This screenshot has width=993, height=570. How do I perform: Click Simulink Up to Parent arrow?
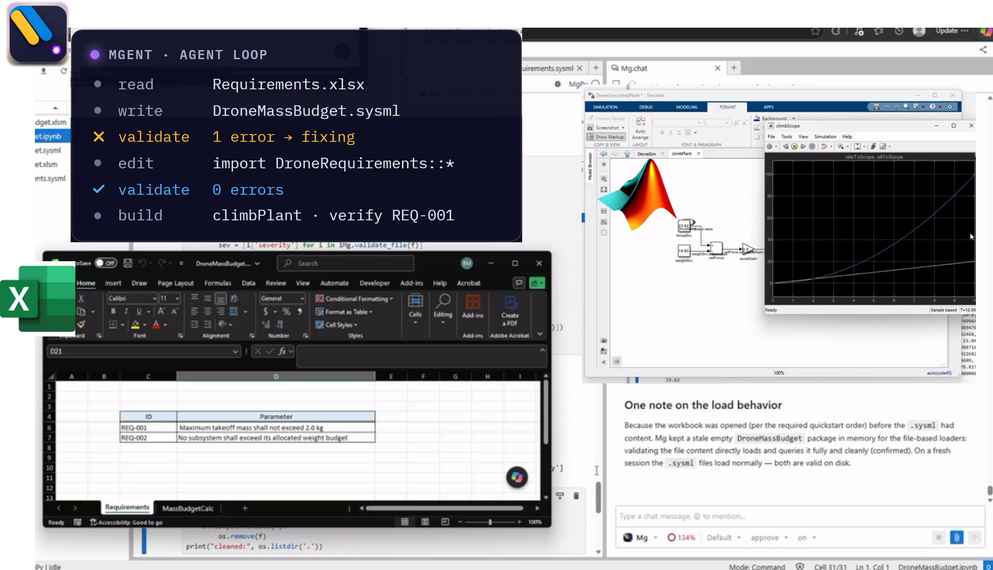(627, 154)
